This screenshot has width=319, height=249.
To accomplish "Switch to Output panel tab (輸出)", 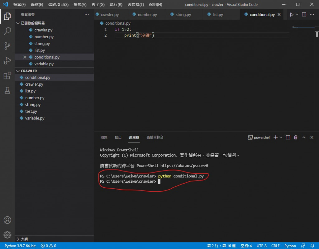I will pos(118,138).
